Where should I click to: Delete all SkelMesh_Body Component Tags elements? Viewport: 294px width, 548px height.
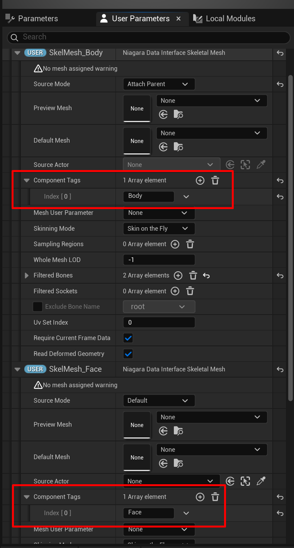pyautogui.click(x=215, y=180)
